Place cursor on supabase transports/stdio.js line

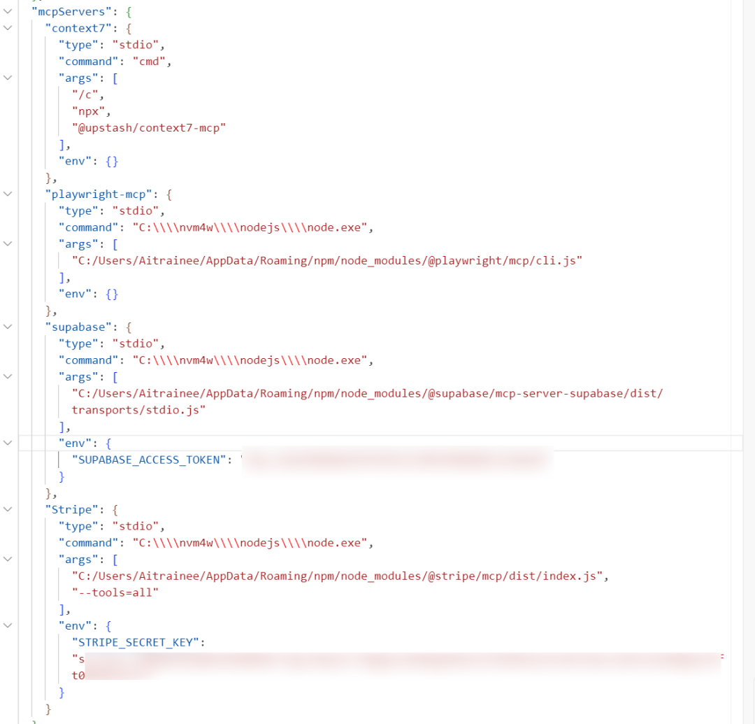point(138,410)
